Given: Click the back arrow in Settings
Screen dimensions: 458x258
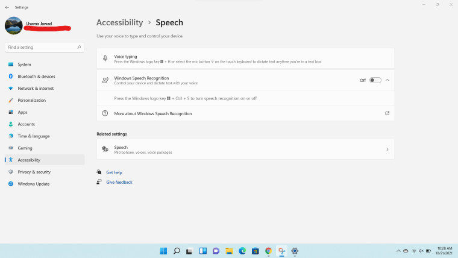Looking at the screenshot, I should (7, 7).
